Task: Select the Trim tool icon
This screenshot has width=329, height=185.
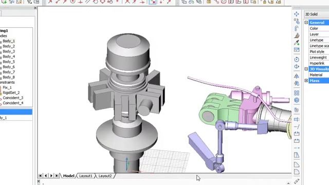Action: [297, 119]
